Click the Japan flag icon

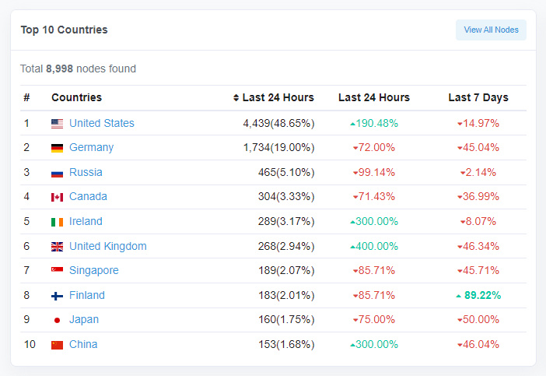coord(57,320)
